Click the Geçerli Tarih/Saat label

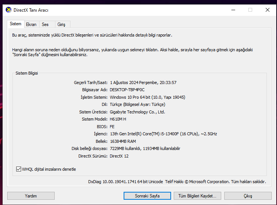90,83
